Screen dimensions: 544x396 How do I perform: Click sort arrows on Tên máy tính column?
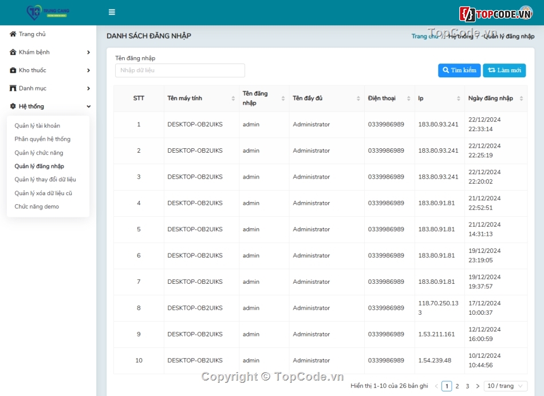coord(233,98)
